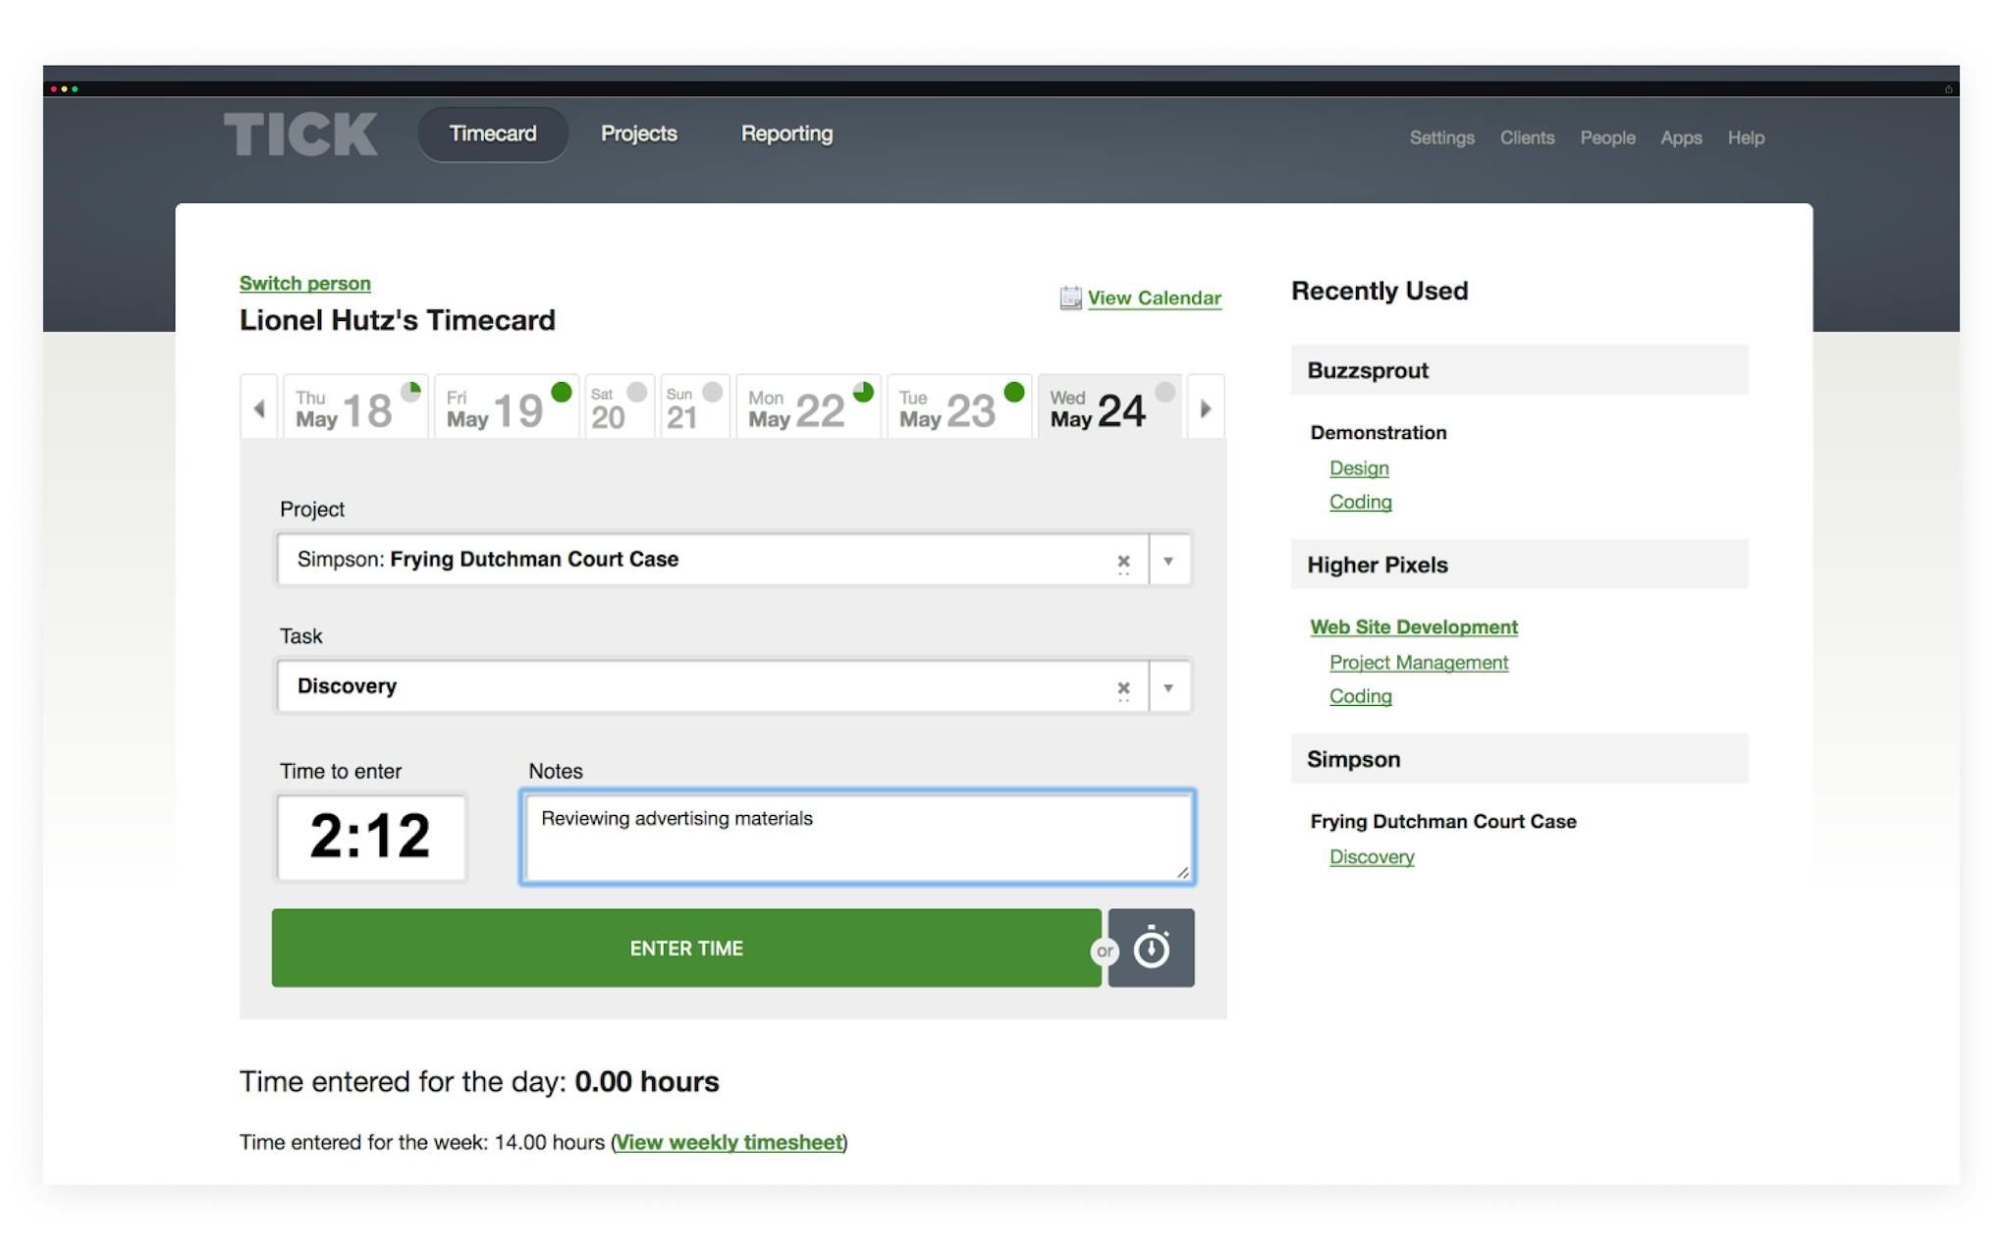Click the Switch person link

[x=304, y=283]
